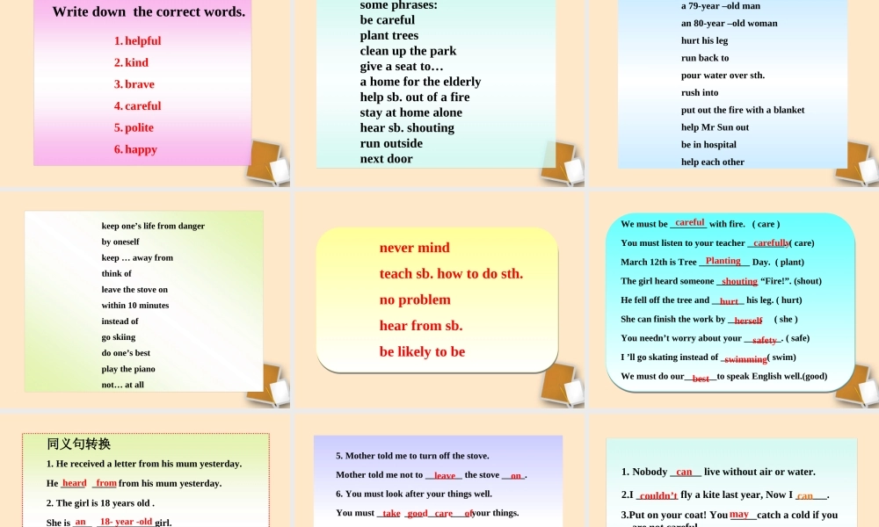Click sentence '2. The girl is 18 years old'

[100, 503]
